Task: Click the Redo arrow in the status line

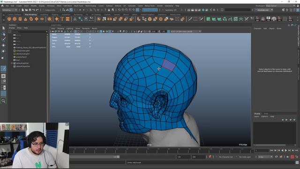Action: (37, 10)
